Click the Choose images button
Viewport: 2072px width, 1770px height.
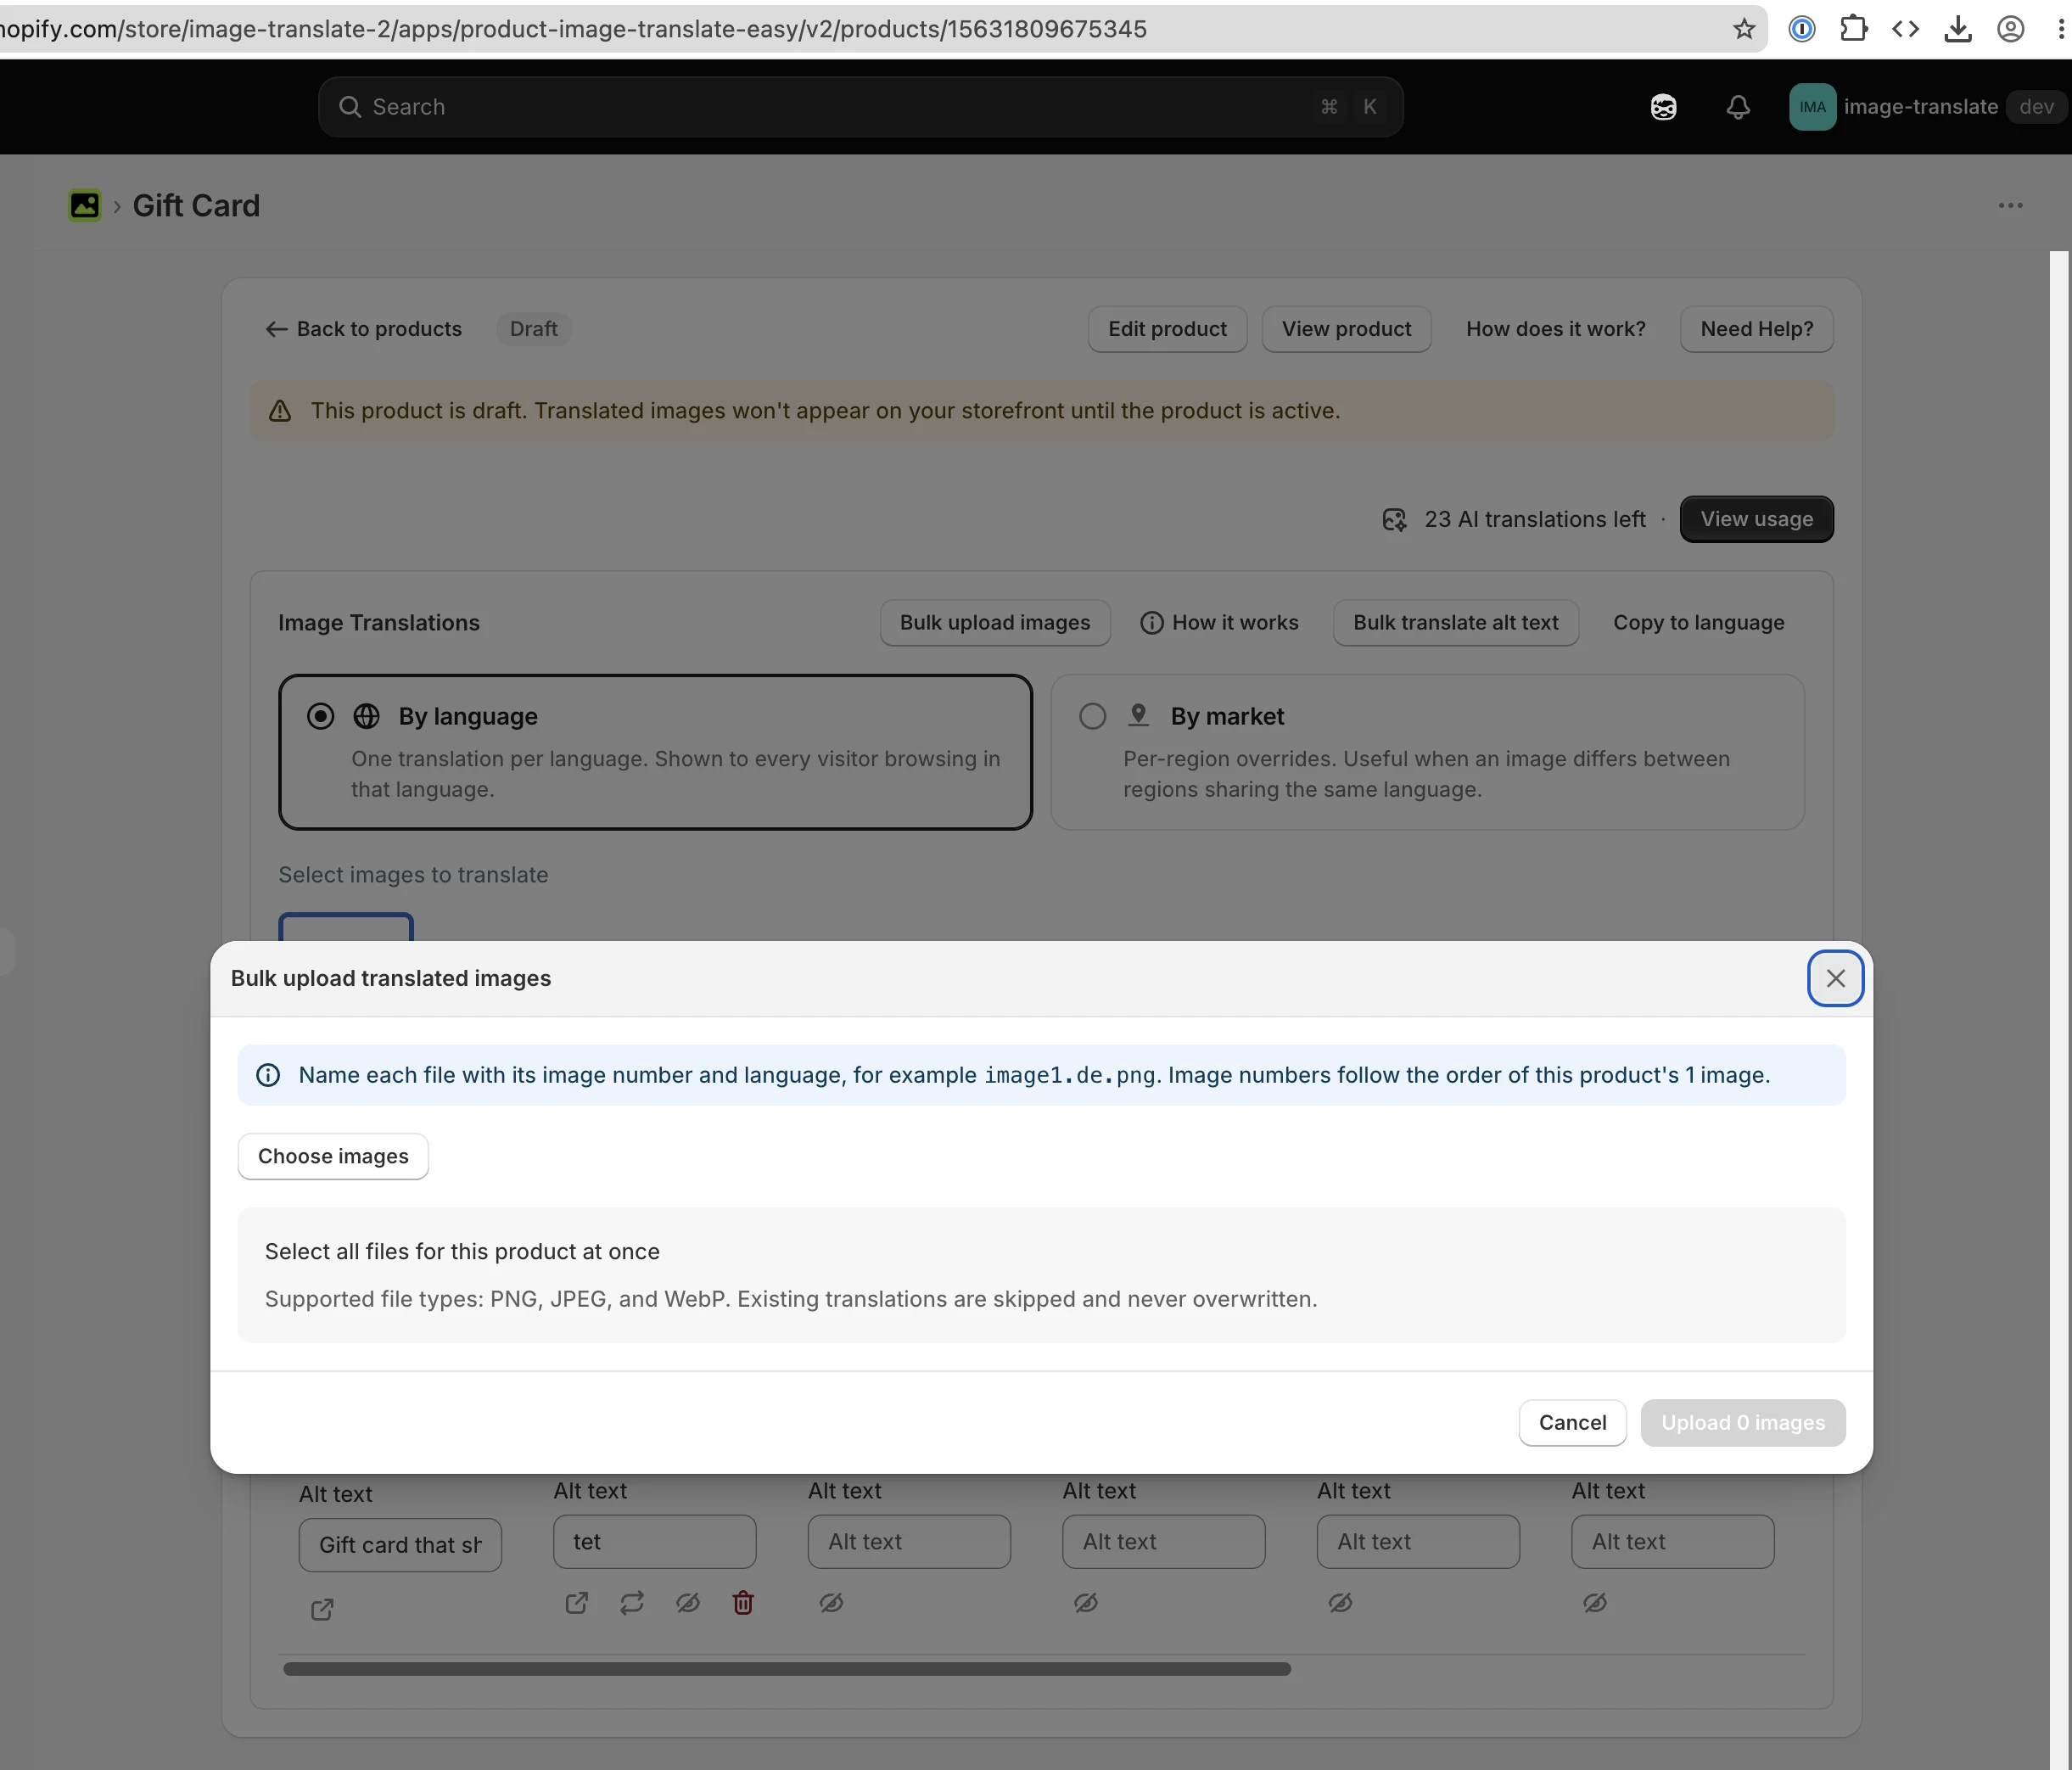[x=333, y=1156]
